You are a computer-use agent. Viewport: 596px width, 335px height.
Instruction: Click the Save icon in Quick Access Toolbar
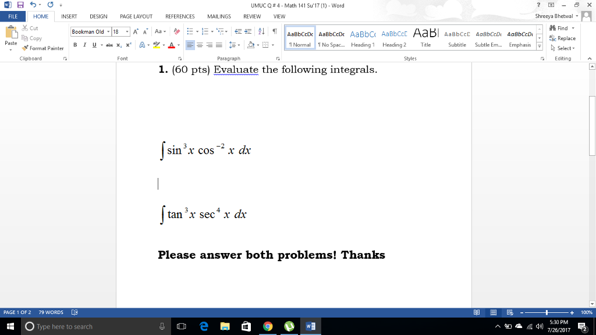(21, 5)
